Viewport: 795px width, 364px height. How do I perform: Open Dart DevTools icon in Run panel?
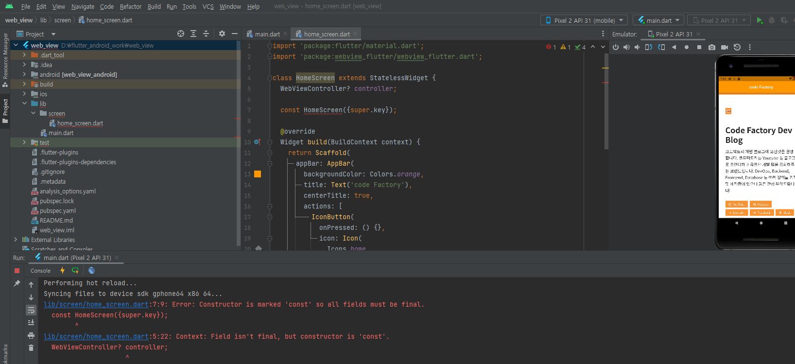point(91,271)
